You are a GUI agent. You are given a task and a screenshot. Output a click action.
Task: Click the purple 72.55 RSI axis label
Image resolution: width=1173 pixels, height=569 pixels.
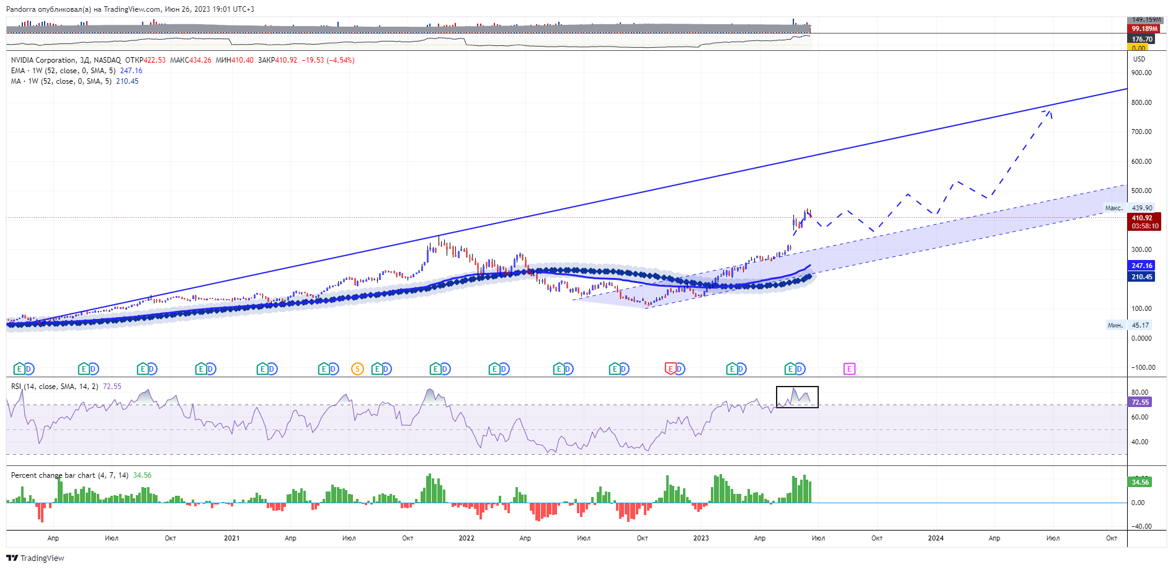pos(1140,402)
